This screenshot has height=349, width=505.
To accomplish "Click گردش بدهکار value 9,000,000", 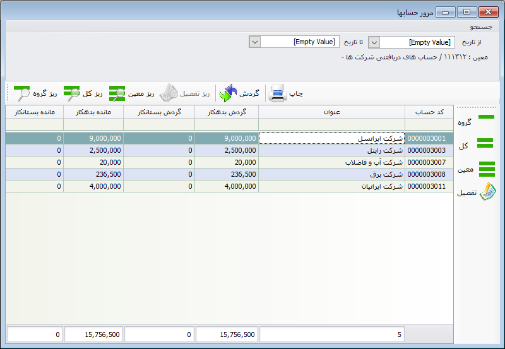I will [x=241, y=138].
